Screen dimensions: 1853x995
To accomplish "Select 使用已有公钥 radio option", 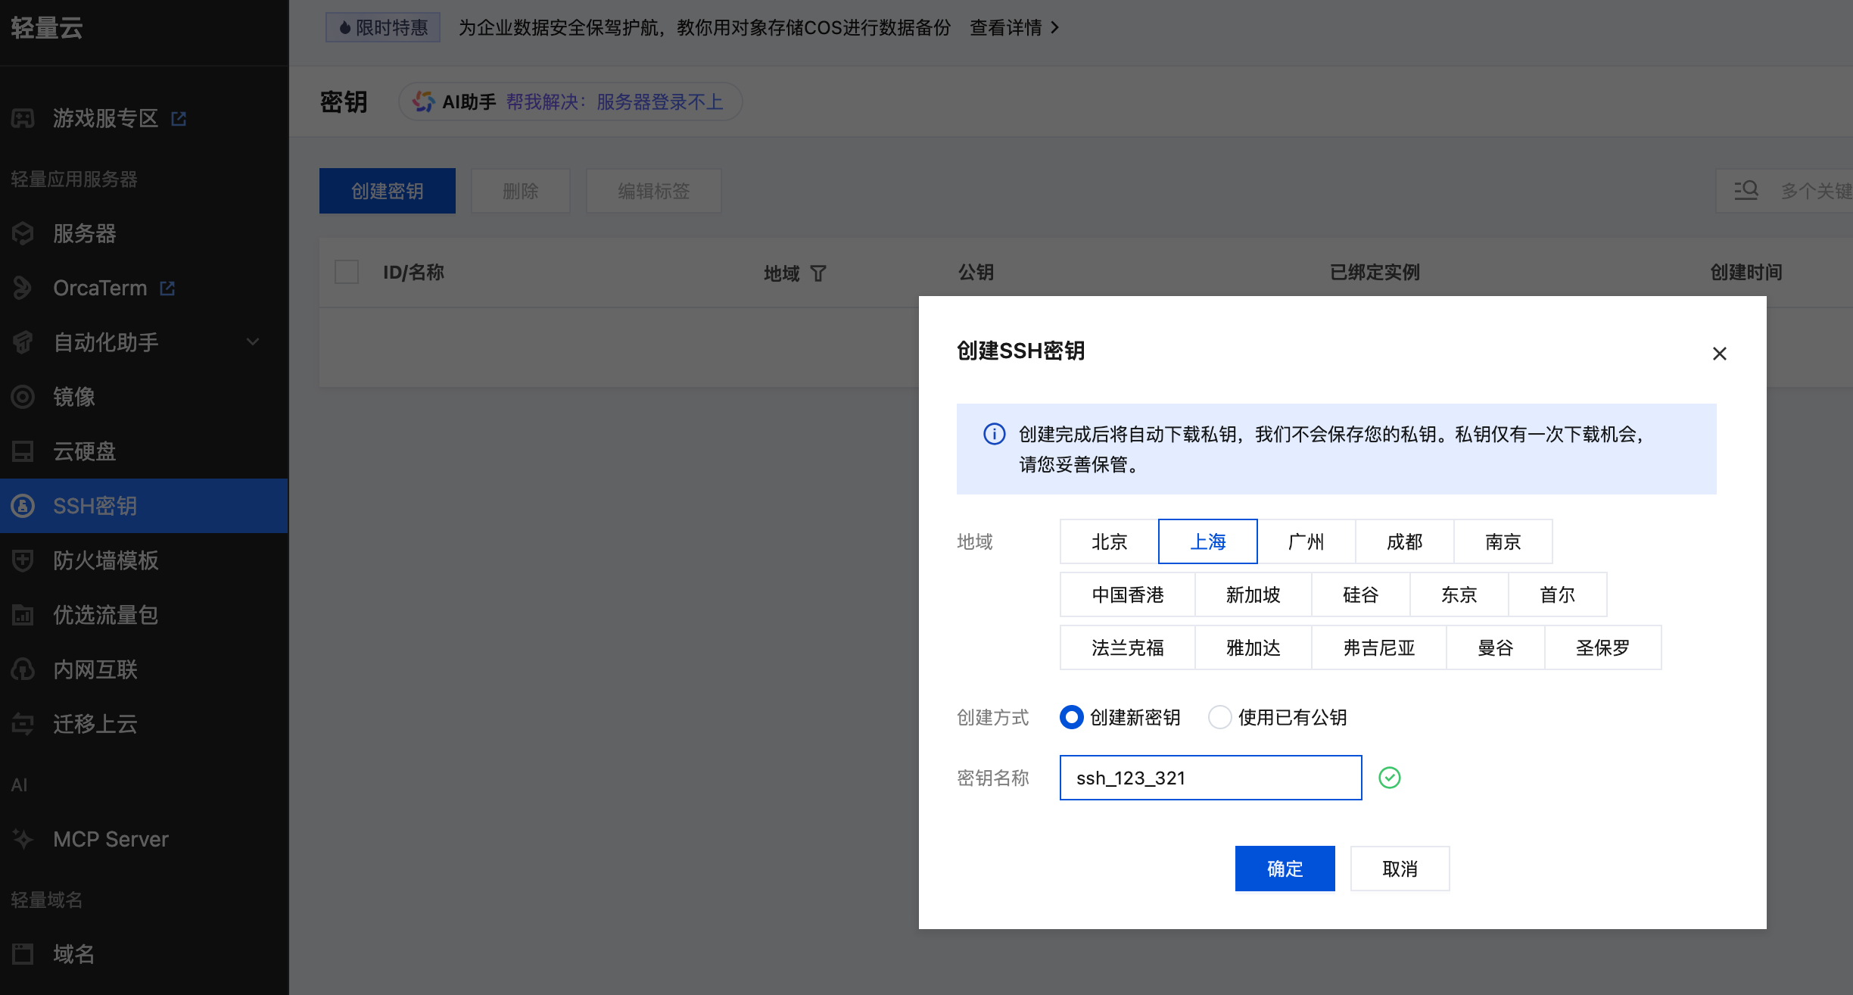I will pyautogui.click(x=1219, y=717).
